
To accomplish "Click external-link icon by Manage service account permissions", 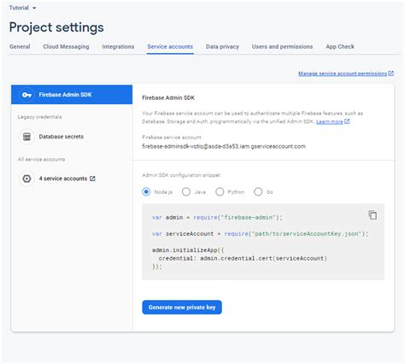I will (x=391, y=73).
